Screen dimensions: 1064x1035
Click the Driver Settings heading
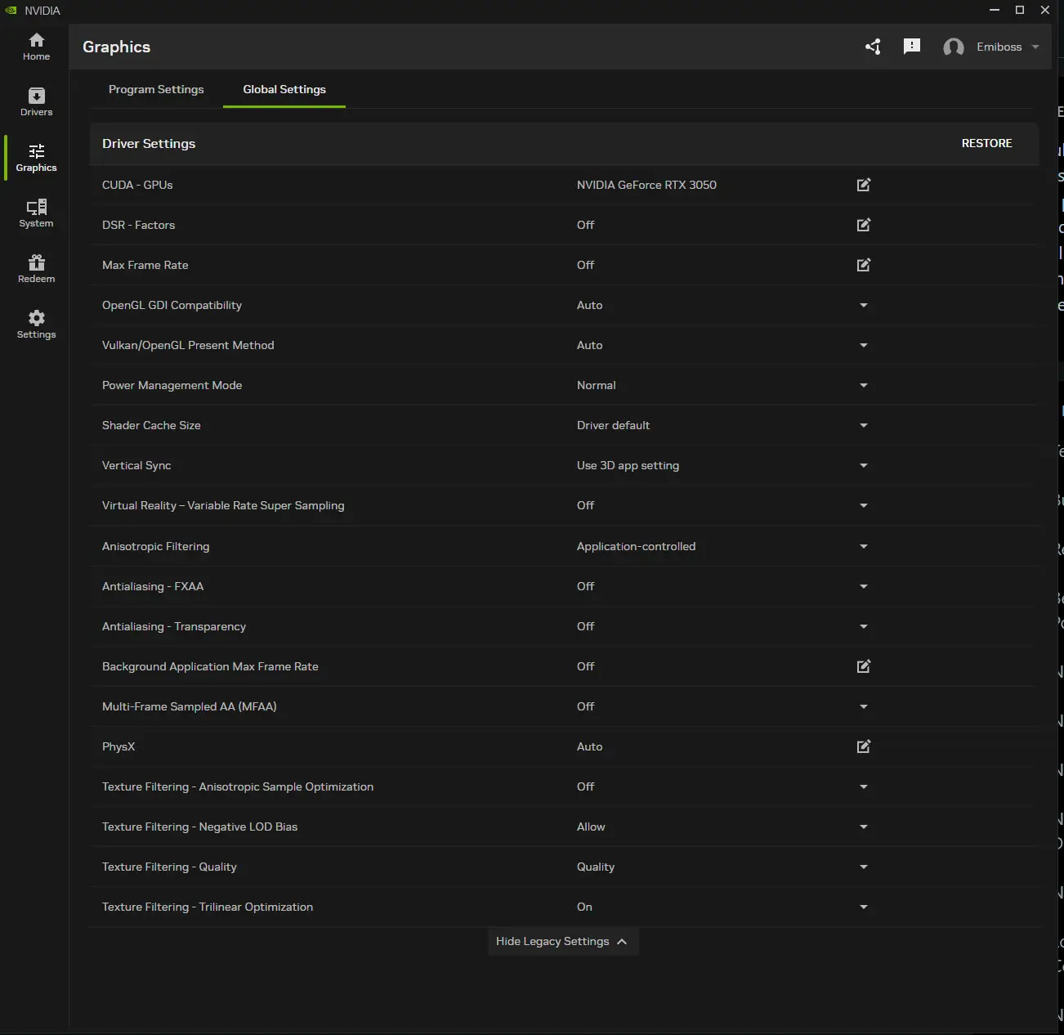149,143
